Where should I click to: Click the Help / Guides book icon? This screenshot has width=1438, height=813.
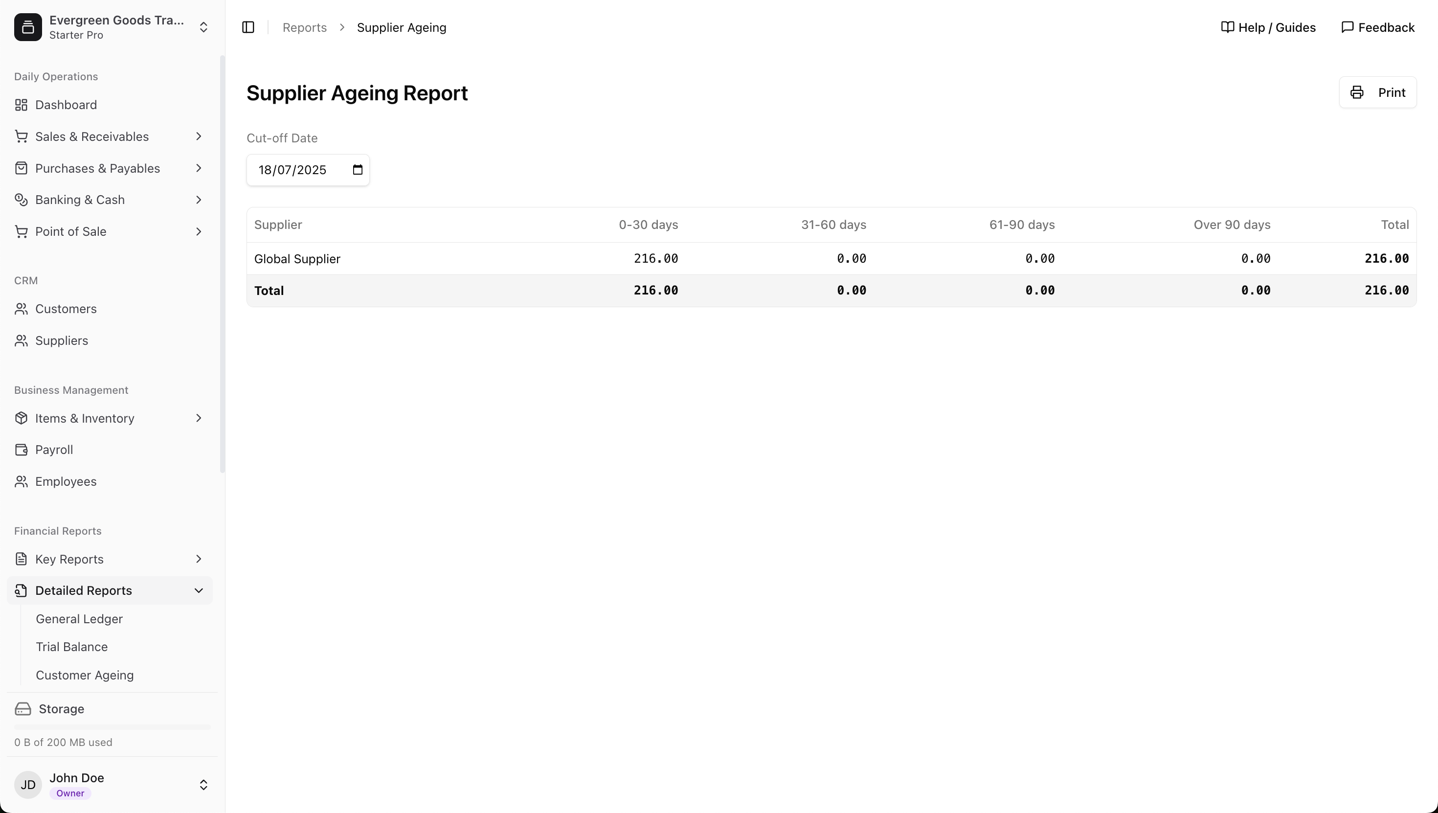click(1227, 27)
